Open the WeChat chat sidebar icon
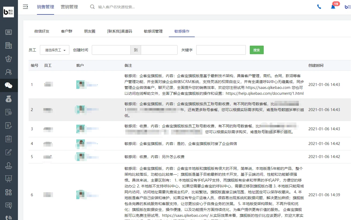 tap(9, 85)
